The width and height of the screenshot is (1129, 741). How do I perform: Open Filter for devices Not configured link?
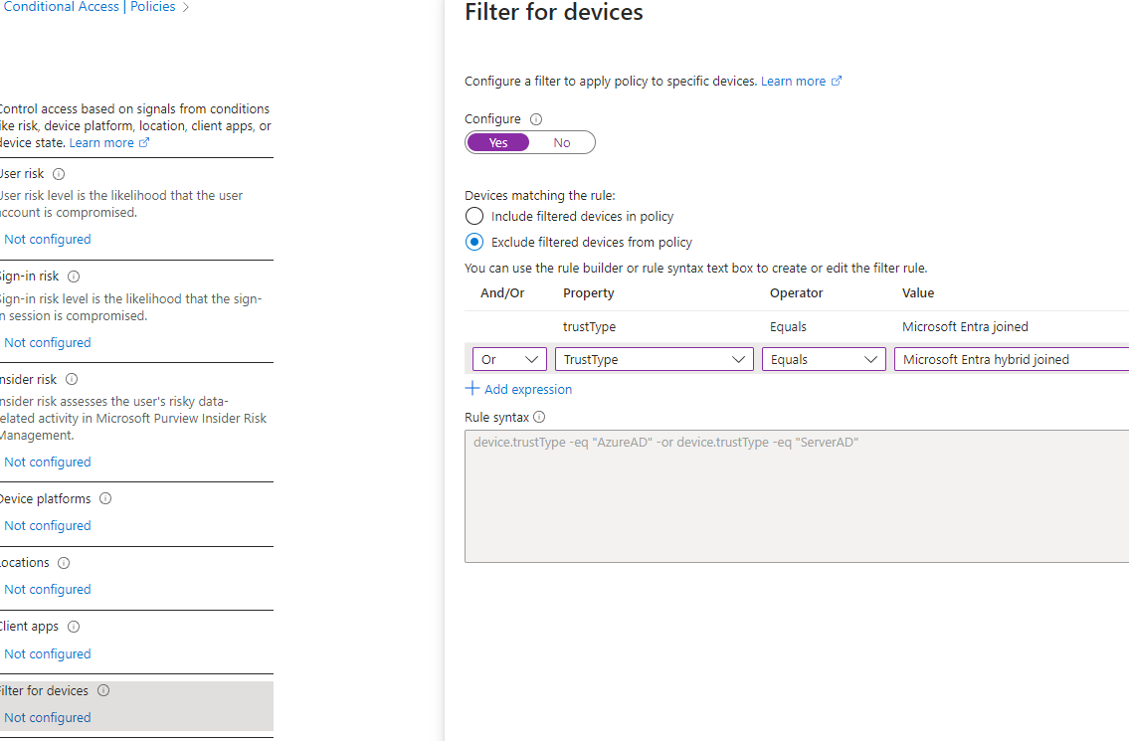click(x=48, y=718)
